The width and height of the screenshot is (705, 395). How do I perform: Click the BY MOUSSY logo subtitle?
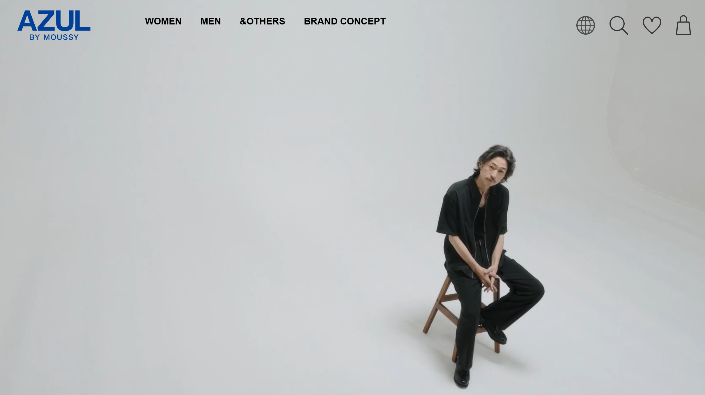click(54, 37)
